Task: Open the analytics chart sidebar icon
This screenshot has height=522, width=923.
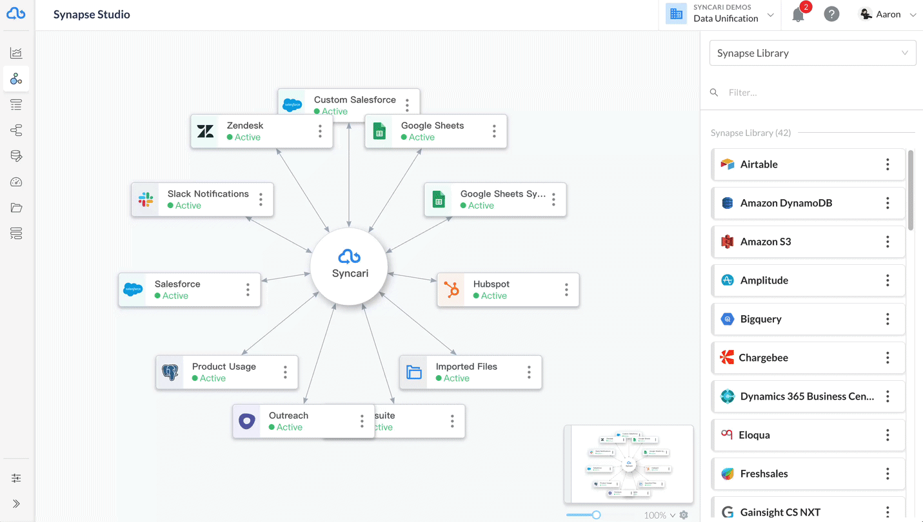Action: pos(16,53)
